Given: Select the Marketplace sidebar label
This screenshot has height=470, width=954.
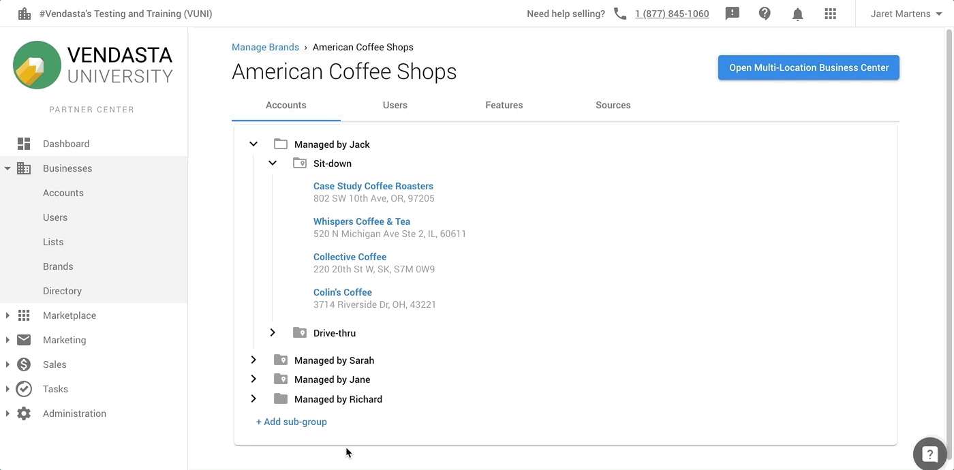Looking at the screenshot, I should 70,315.
